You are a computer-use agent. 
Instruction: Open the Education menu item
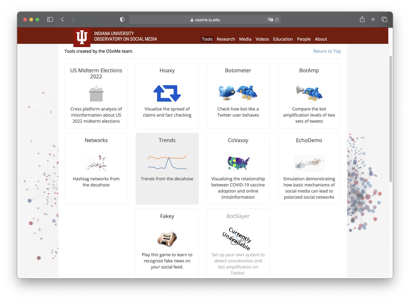(283, 39)
